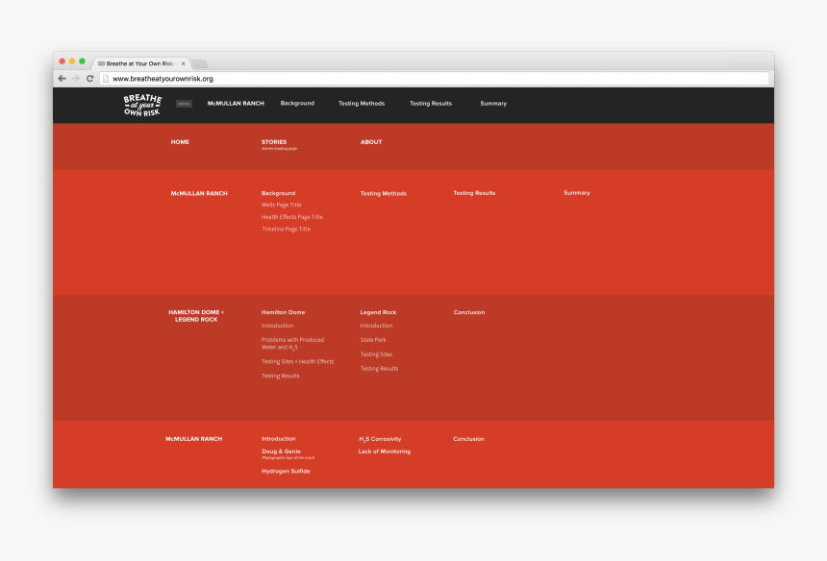
Task: Click McMULLAN RANCH heading in bottom section
Action: pyautogui.click(x=193, y=439)
